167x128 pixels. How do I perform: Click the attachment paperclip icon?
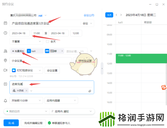[x=90, y=91]
